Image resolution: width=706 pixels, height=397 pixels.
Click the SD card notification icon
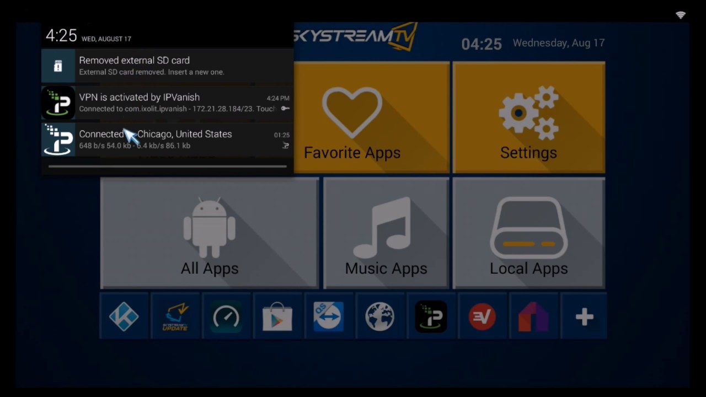coord(58,66)
